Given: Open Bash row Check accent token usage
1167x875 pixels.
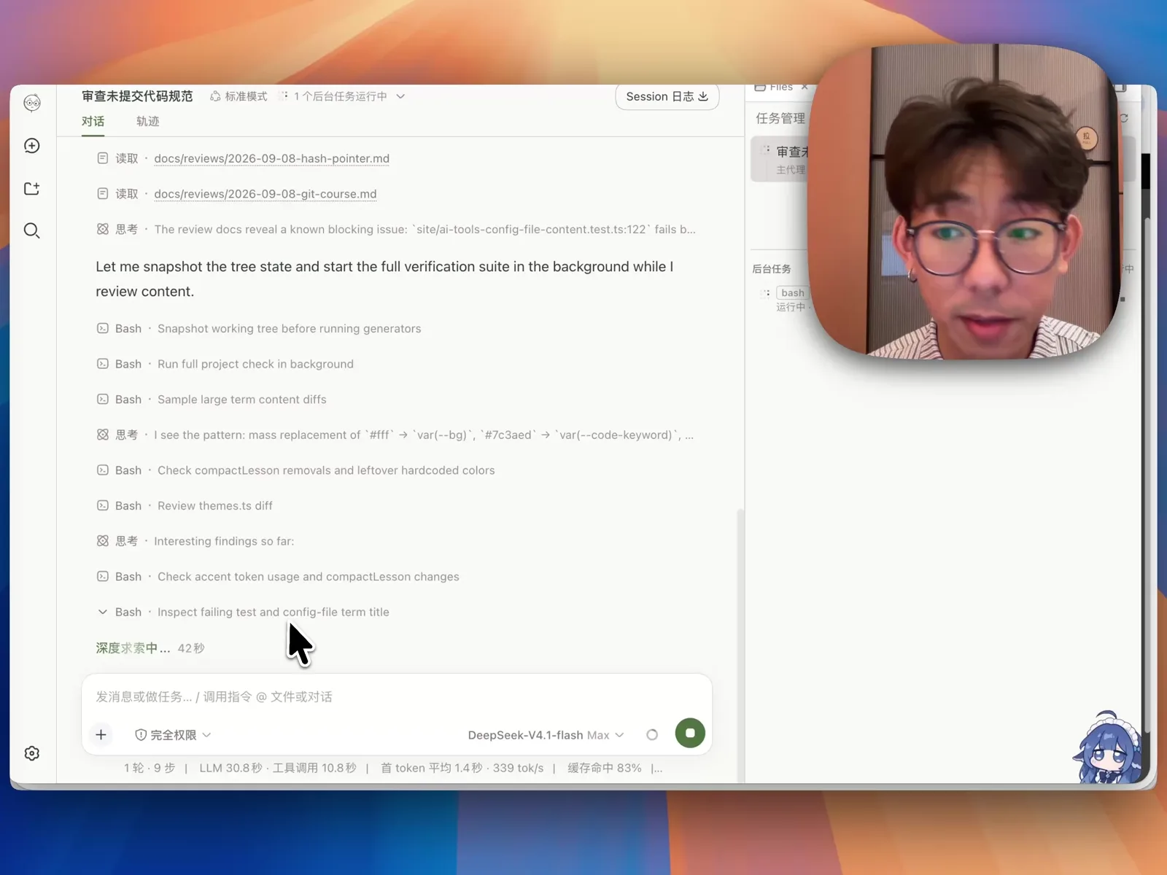Looking at the screenshot, I should pyautogui.click(x=278, y=577).
